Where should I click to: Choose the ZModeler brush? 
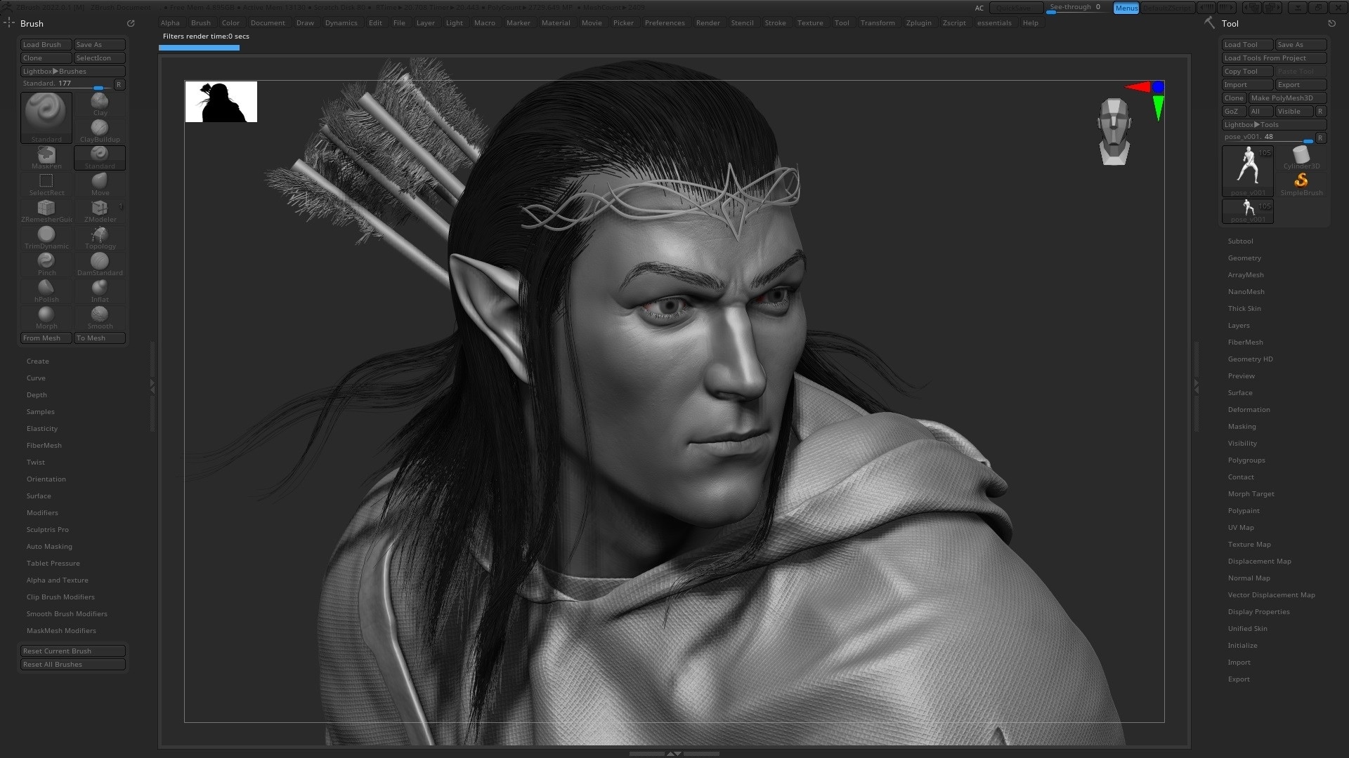(100, 209)
